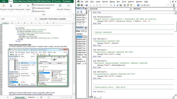Image resolution: width=177 pixels, height=99 pixels.
Task: Select the Samouczek sheet tab
Action: 20,97
